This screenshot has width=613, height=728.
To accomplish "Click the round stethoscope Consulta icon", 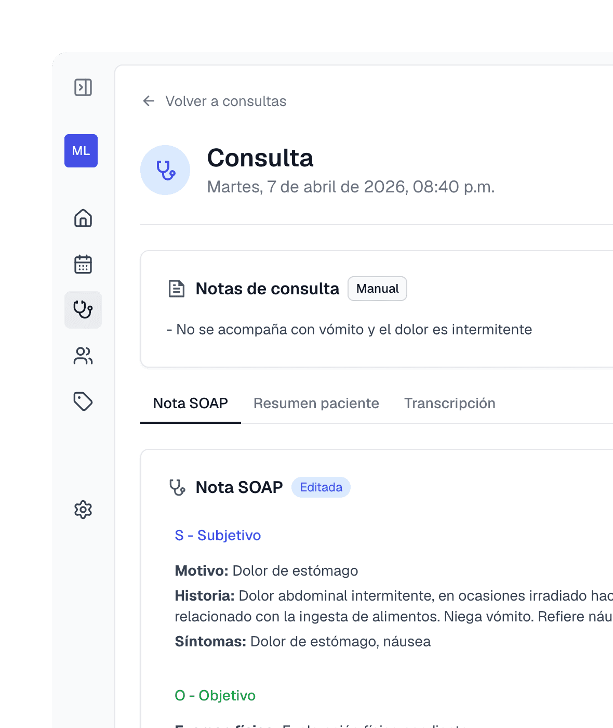I will coord(165,170).
